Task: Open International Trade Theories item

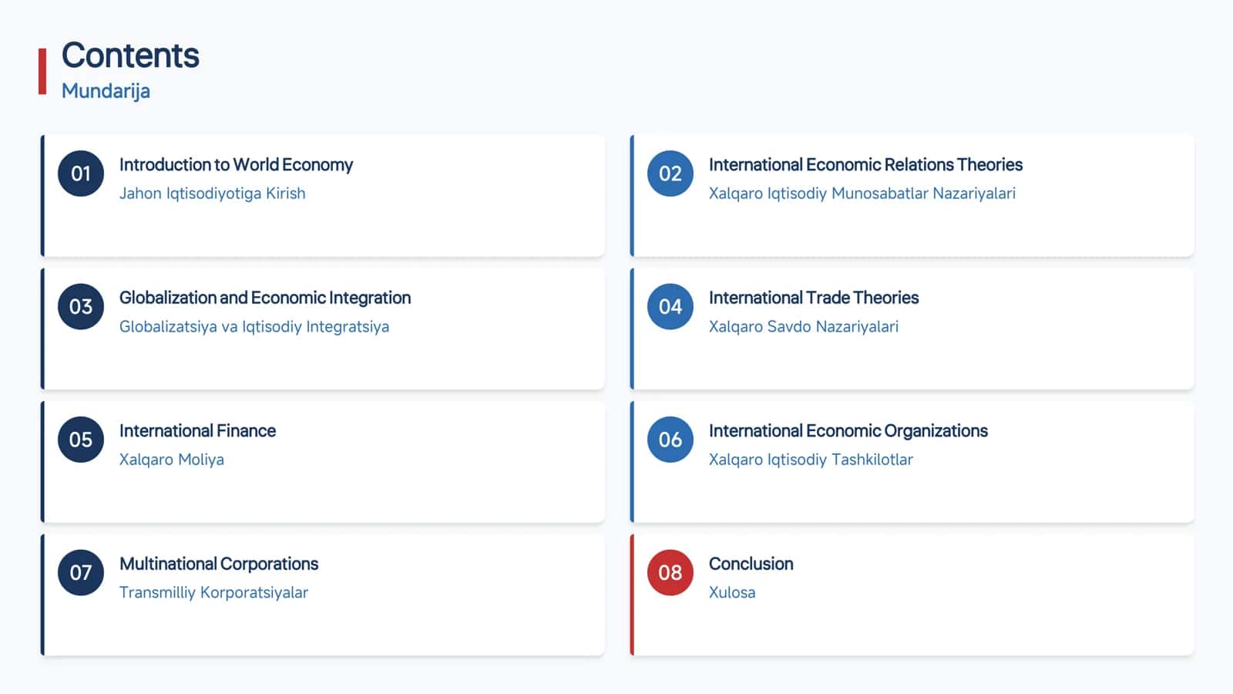Action: [814, 298]
